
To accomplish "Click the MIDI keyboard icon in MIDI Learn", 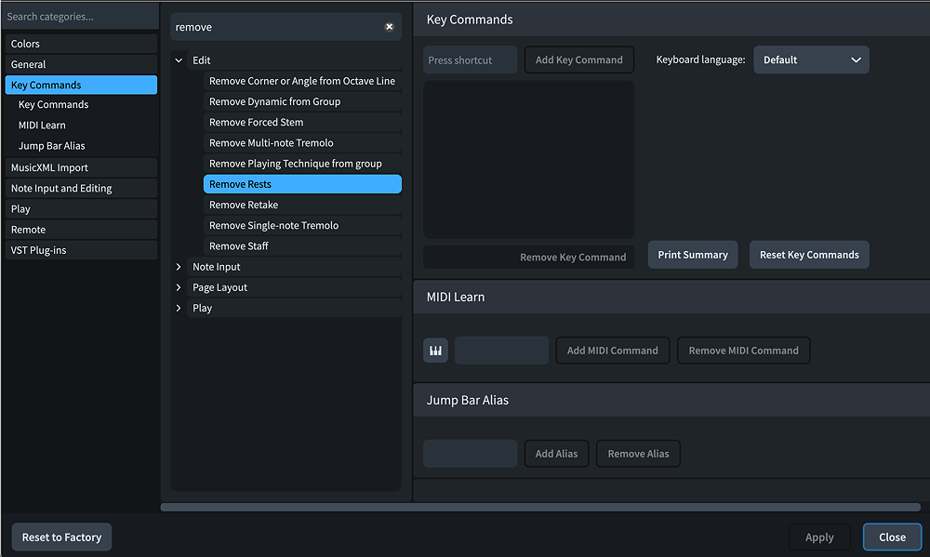I will point(435,350).
